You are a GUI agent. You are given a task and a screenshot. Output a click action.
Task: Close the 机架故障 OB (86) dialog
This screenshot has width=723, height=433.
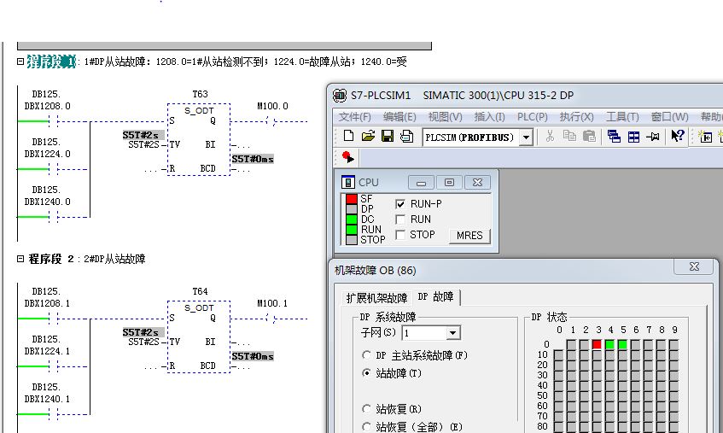tap(694, 266)
